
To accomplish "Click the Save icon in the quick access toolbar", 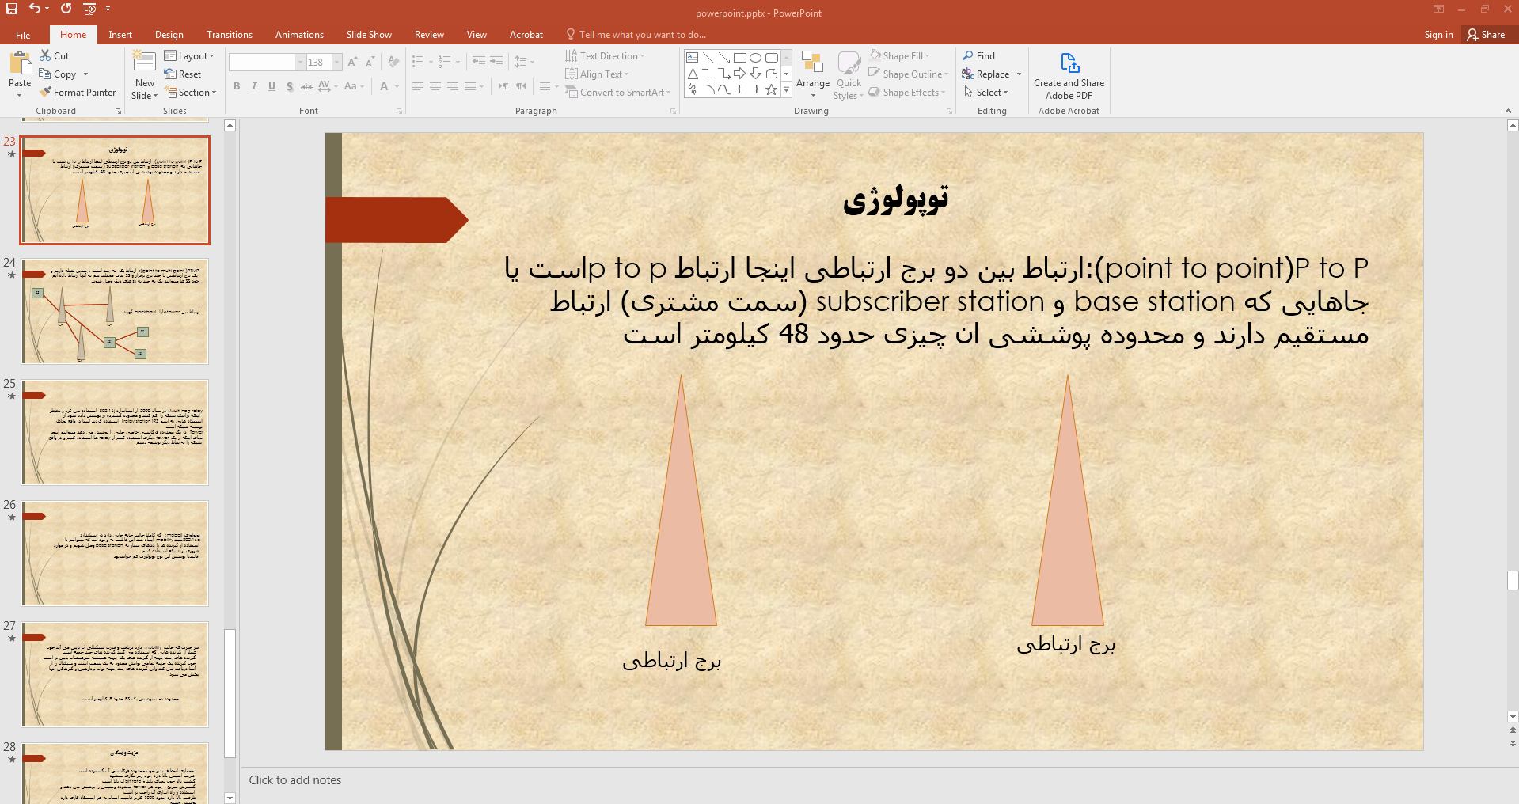I will [12, 9].
